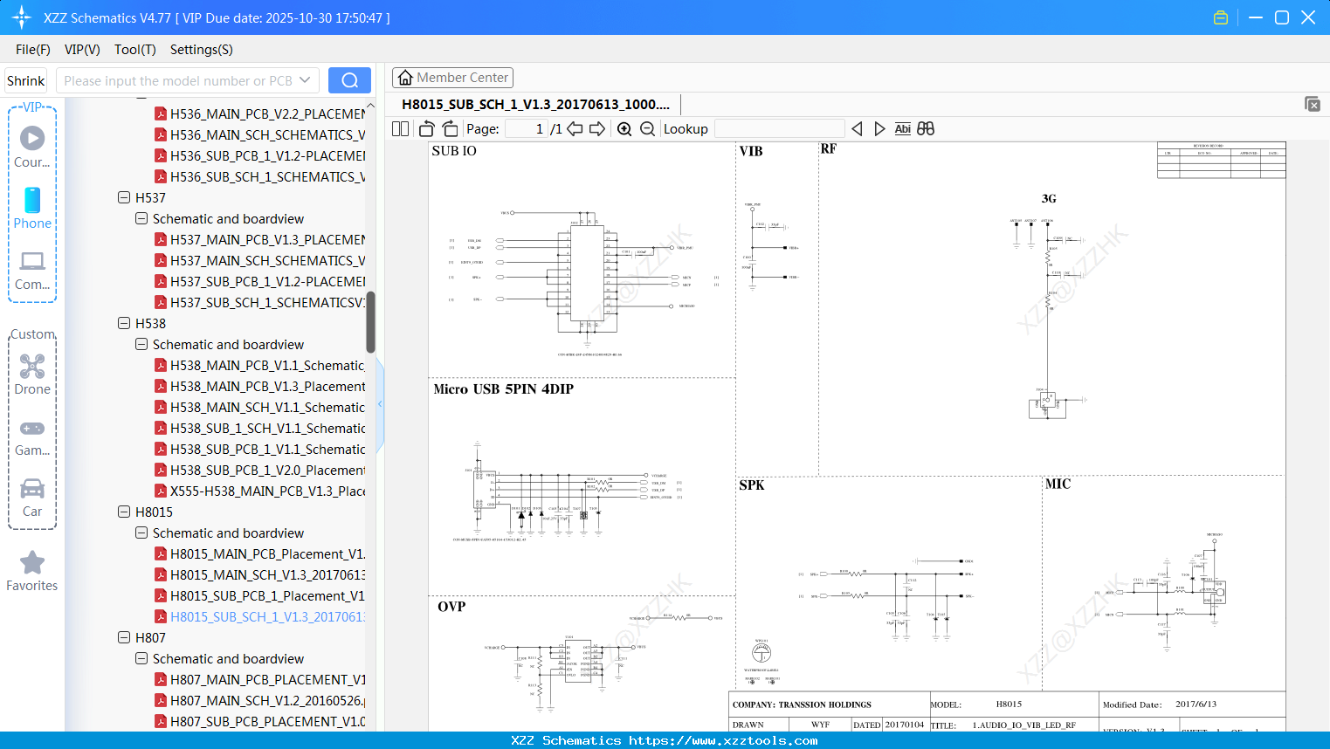Collapse the left file tree panel
Viewport: 1330px width, 749px height.
tap(379, 403)
